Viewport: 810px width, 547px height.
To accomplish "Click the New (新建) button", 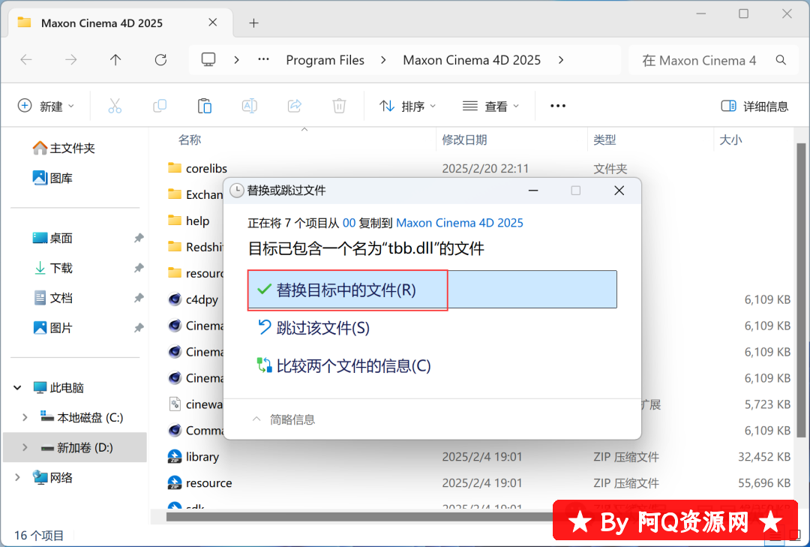I will 46,106.
